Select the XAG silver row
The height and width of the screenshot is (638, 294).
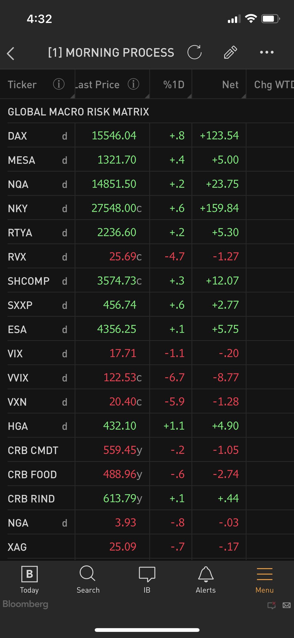(17, 547)
